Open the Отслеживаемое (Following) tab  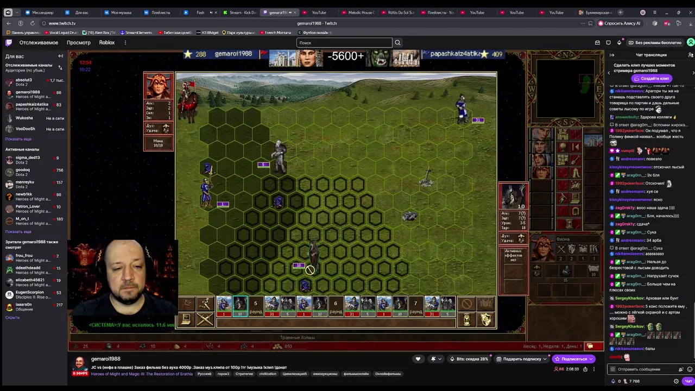click(39, 42)
